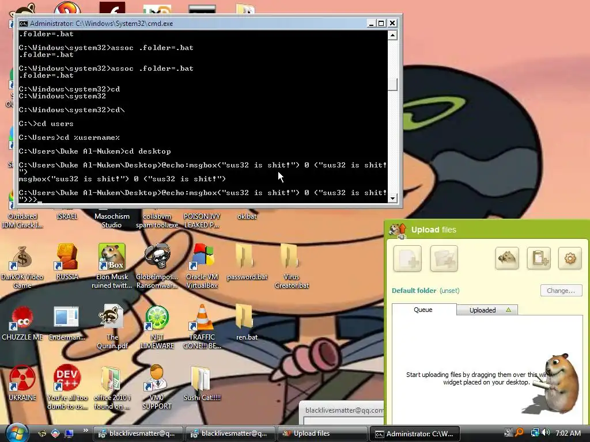Select the Outdated IDM Crack desktop icon

click(x=22, y=220)
